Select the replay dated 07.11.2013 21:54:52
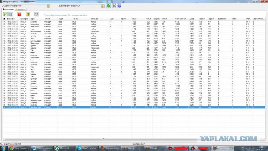Image resolution: width=268 pixels, height=151 pixels. point(134,31)
